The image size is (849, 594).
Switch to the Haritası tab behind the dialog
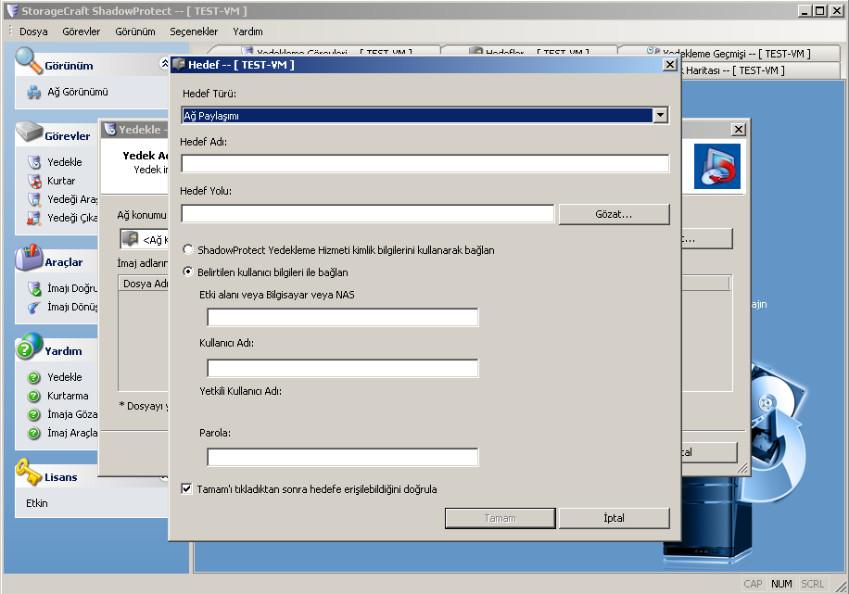point(760,70)
